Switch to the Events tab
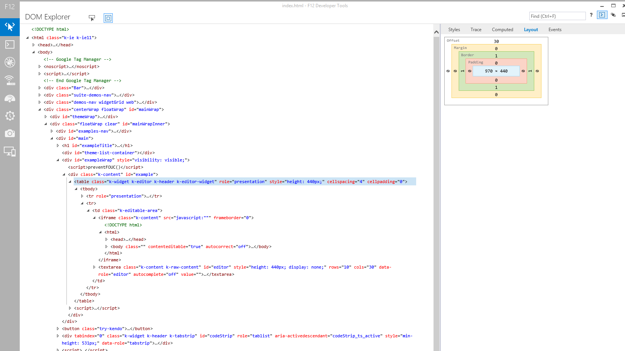 click(555, 30)
